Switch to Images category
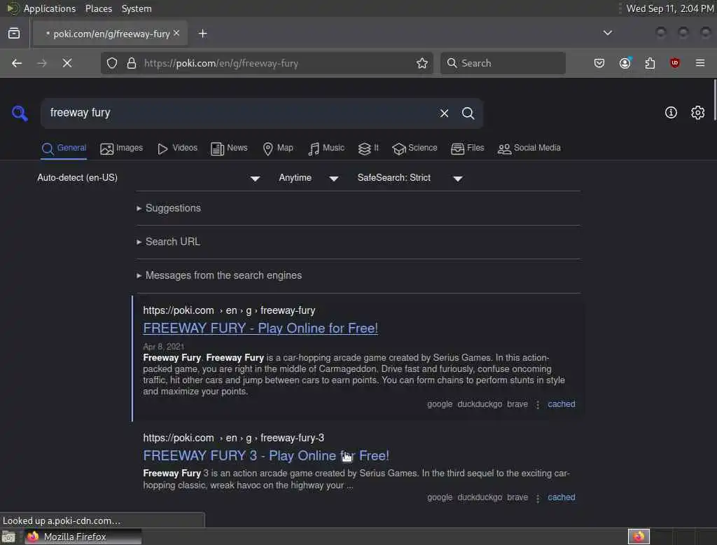Viewport: 717px width, 545px height. point(122,149)
